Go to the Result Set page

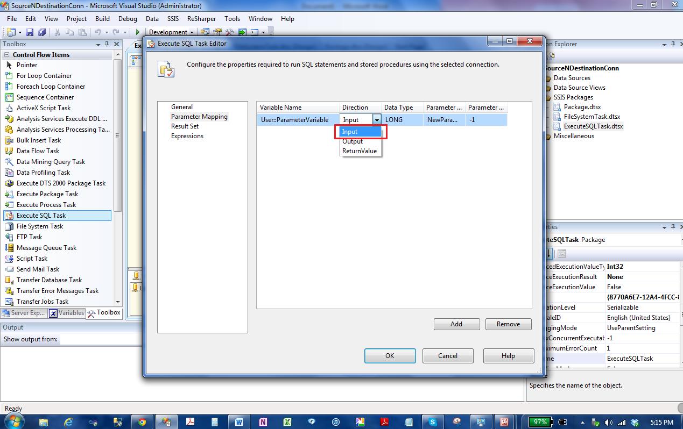pyautogui.click(x=185, y=126)
